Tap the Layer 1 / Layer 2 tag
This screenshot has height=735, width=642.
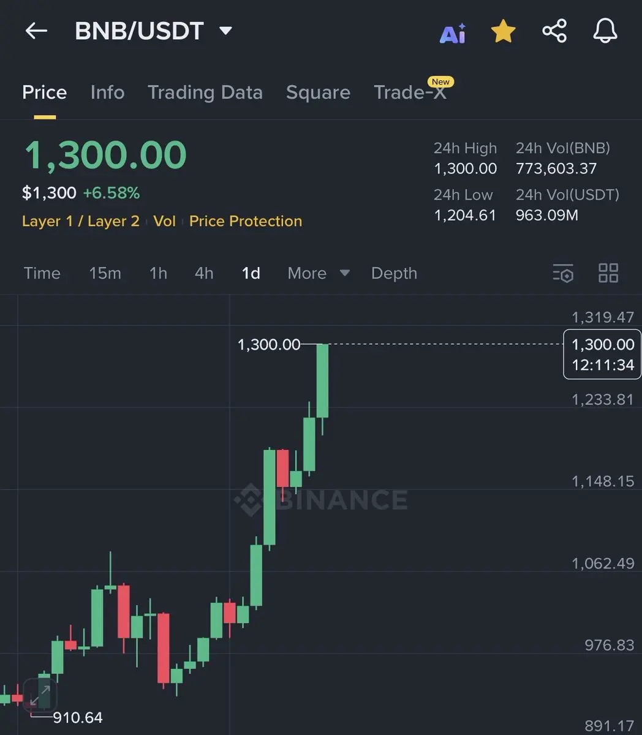pyautogui.click(x=81, y=221)
